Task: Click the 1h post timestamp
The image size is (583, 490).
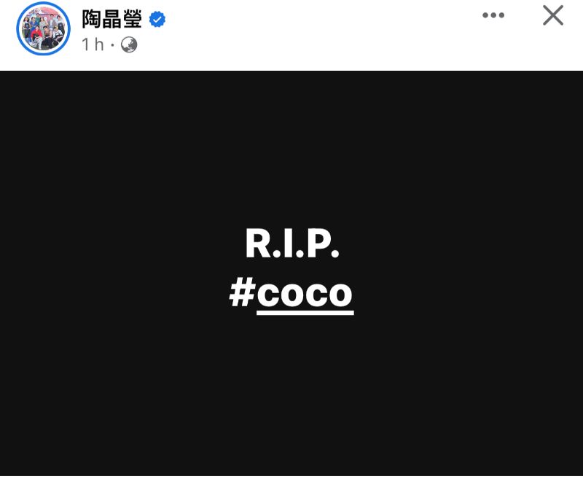Action: (93, 44)
